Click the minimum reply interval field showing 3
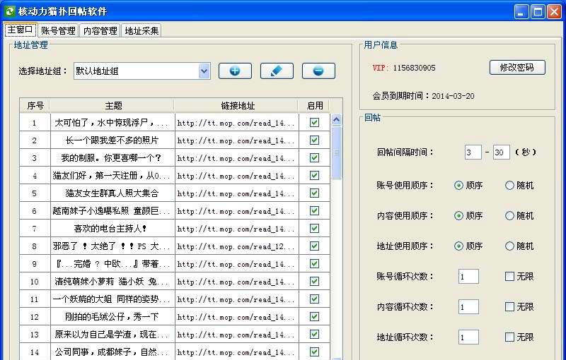 (473, 152)
